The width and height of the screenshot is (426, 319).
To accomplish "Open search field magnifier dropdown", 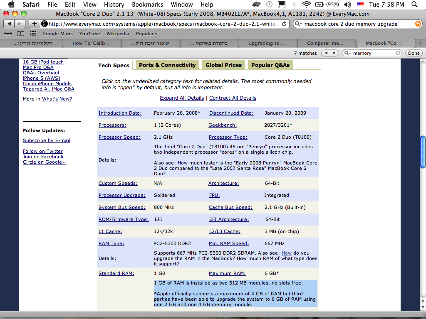I will (x=299, y=24).
